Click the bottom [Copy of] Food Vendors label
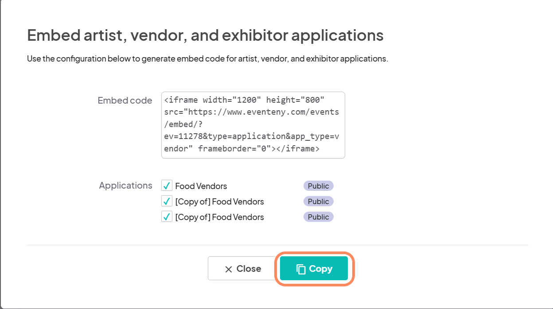This screenshot has height=309, width=553. click(219, 217)
